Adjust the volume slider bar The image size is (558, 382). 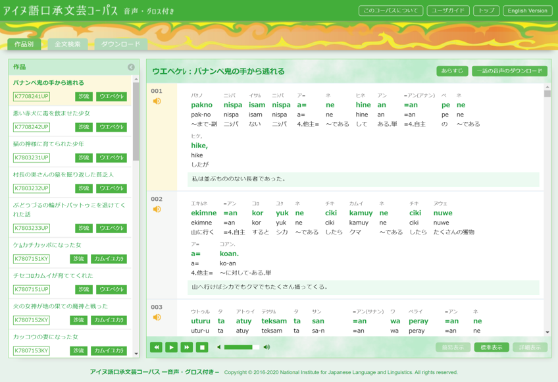[x=241, y=347]
